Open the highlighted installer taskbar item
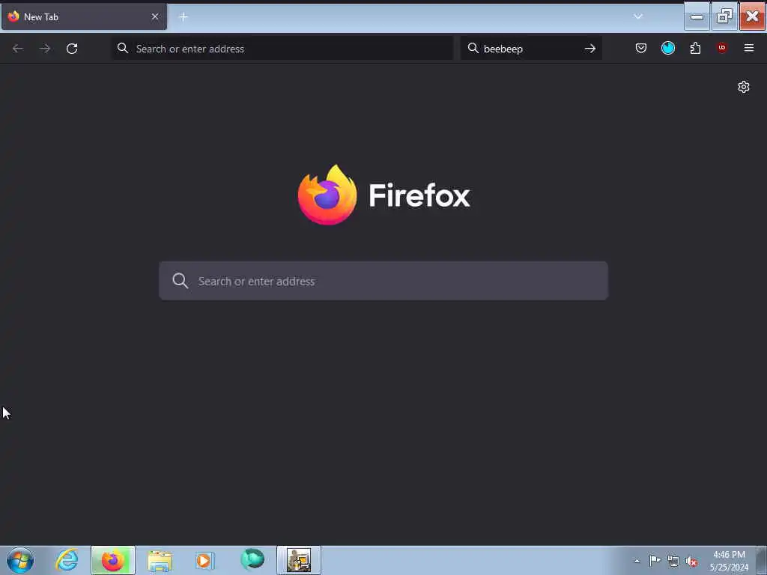The image size is (767, 575). tap(299, 560)
